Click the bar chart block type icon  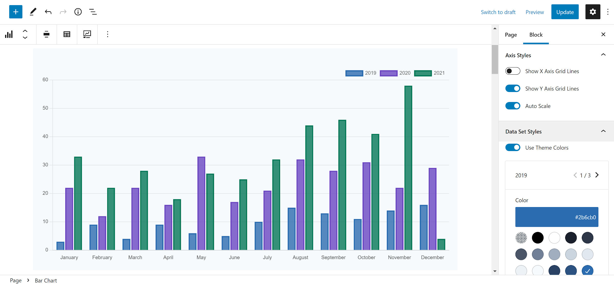(x=9, y=34)
